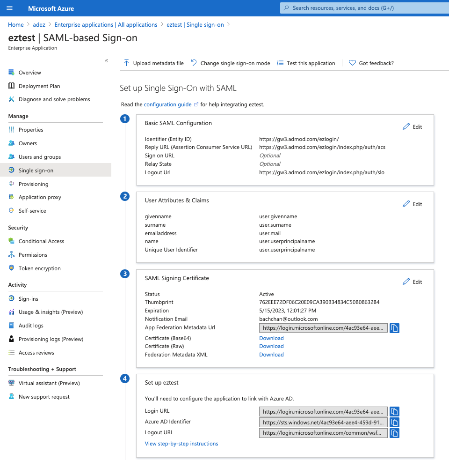Click the Microsoft Azure logo text
449x460 pixels.
point(51,8)
